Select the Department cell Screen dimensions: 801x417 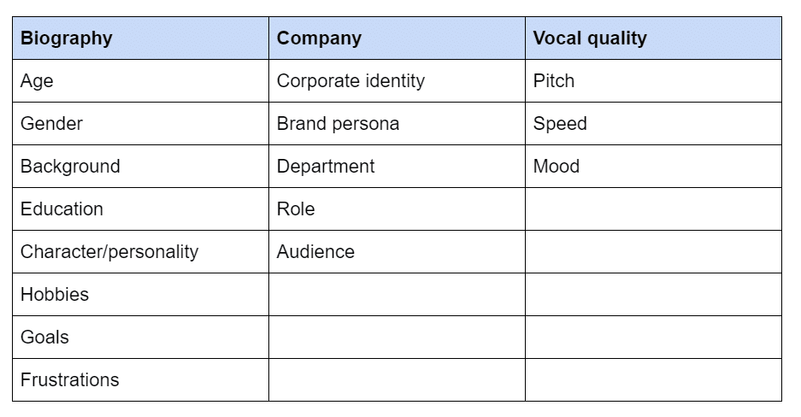397,167
